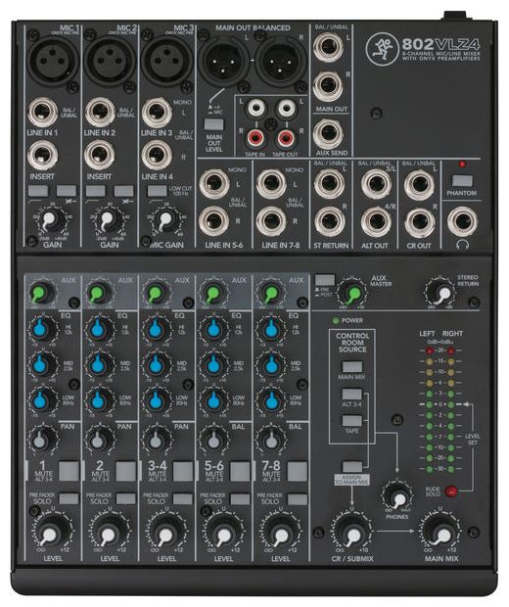Click the Main Out Balanced left XLR connector
This screenshot has width=509, height=607.
[224, 63]
